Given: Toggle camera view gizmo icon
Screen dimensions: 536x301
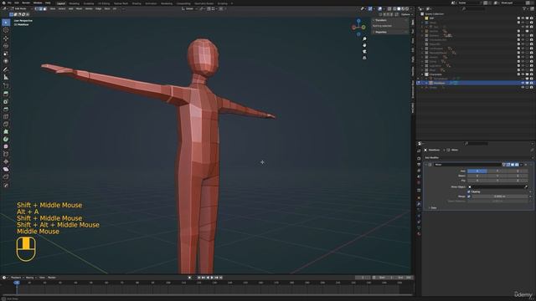Looking at the screenshot, I should click(x=364, y=52).
